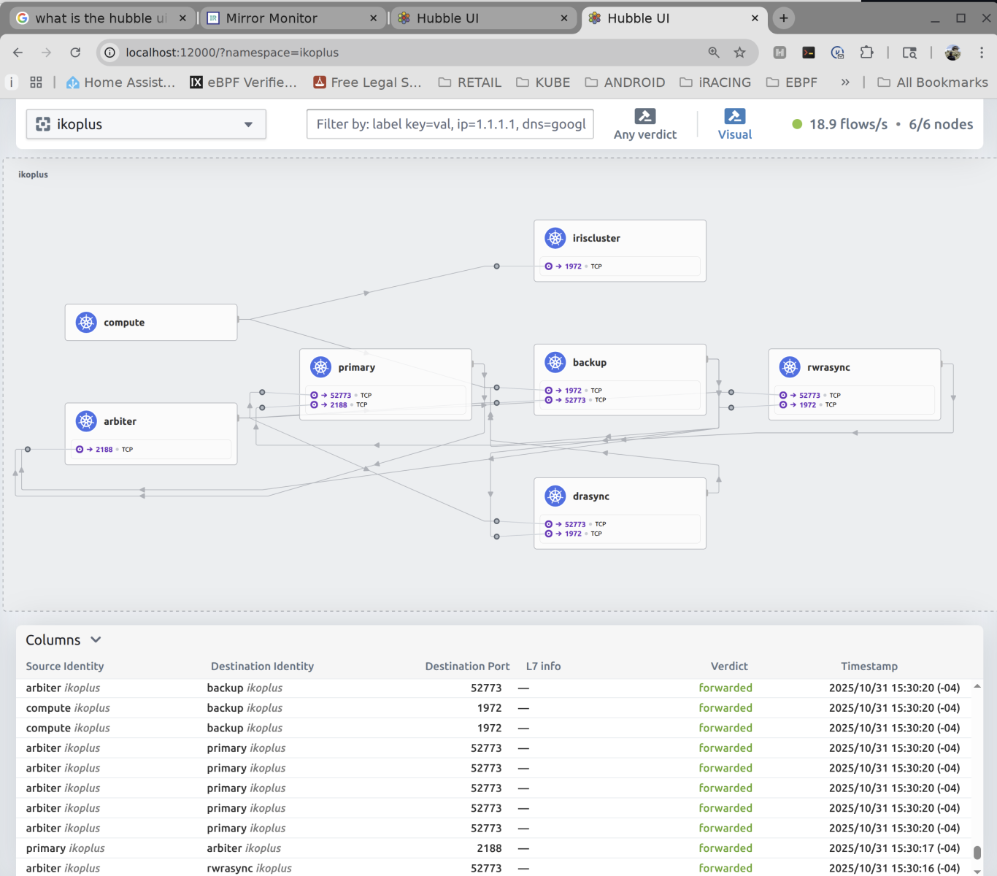Expand the Columns chooser
This screenshot has height=876, width=997.
tap(63, 640)
